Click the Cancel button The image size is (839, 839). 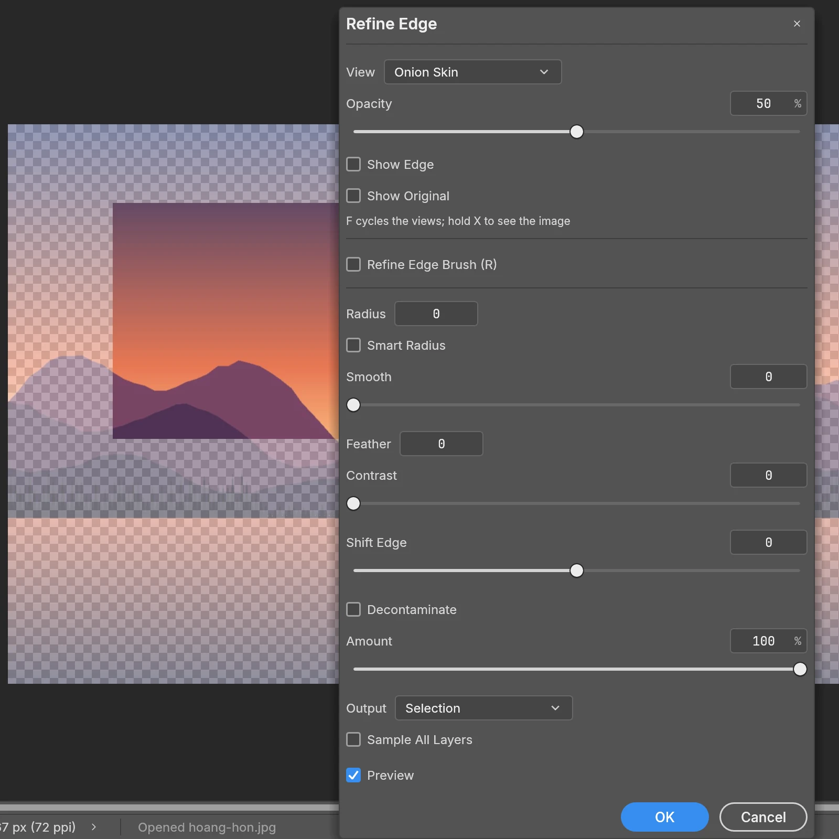pyautogui.click(x=763, y=817)
